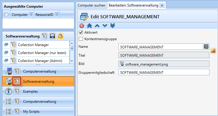218x116 pixels.
Task: Switch to Computer suchen tab
Action: click(x=92, y=5)
